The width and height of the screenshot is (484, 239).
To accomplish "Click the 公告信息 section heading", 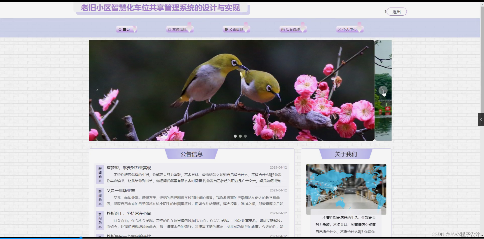I will (192, 154).
